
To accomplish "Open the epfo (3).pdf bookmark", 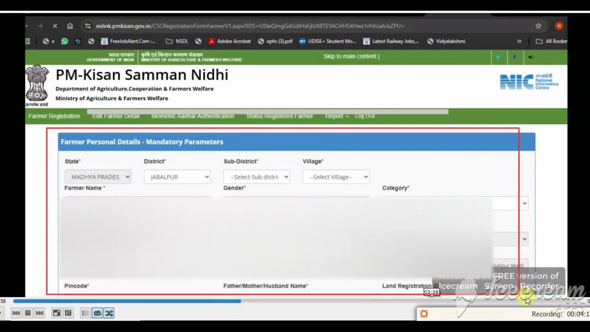I will click(275, 41).
